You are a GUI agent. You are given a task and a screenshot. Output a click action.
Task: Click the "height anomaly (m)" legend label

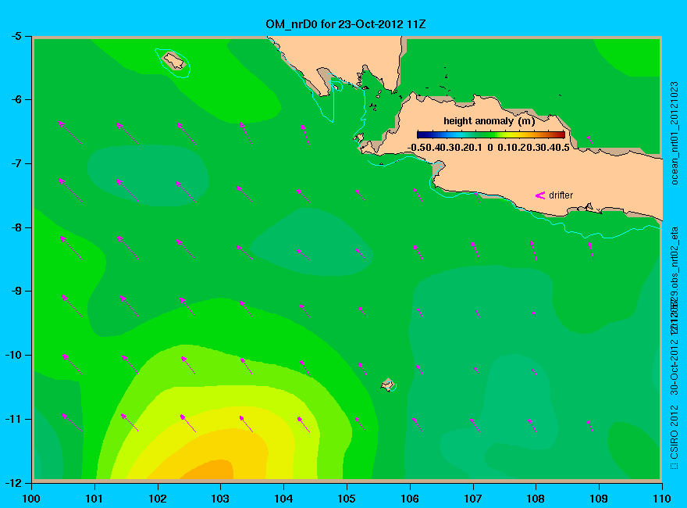(x=489, y=121)
